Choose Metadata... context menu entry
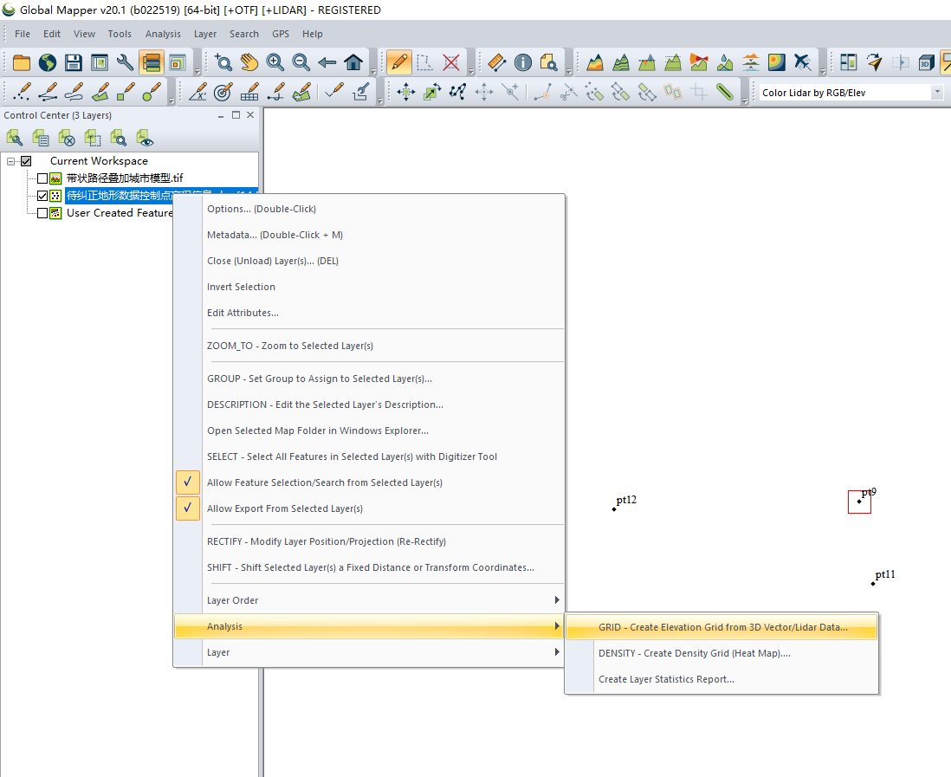Screen dimensions: 951x777 tap(369, 235)
